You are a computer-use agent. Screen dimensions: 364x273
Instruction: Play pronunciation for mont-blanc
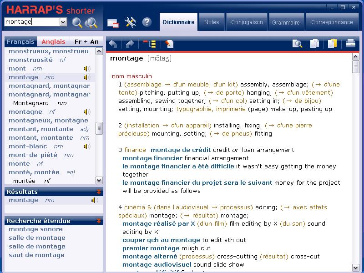pyautogui.click(x=87, y=146)
